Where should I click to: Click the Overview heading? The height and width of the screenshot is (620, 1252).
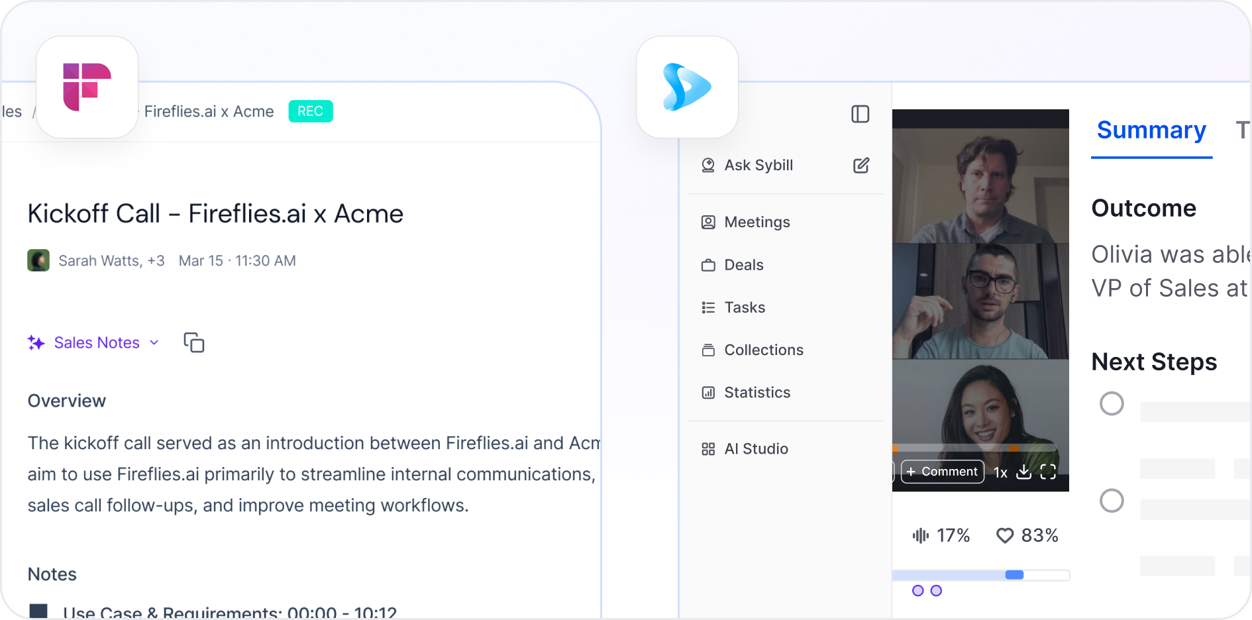(x=67, y=401)
